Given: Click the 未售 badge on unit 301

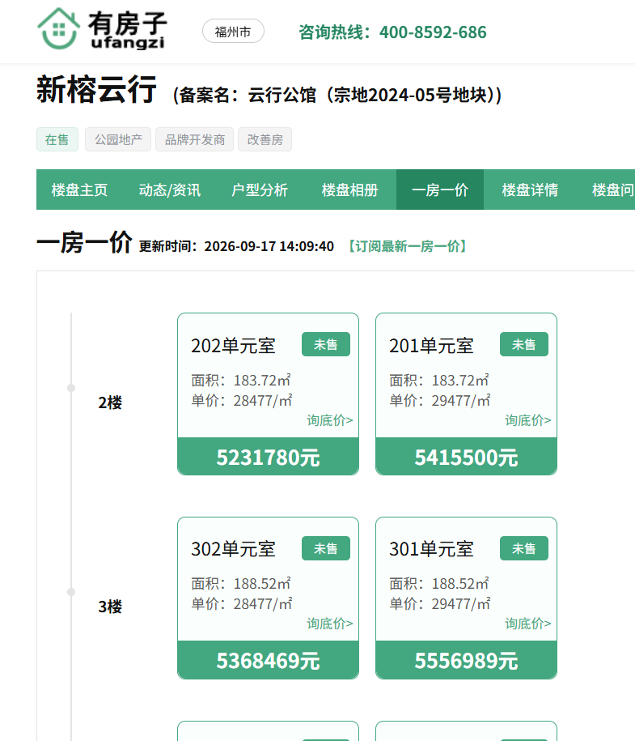Looking at the screenshot, I should point(524,548).
